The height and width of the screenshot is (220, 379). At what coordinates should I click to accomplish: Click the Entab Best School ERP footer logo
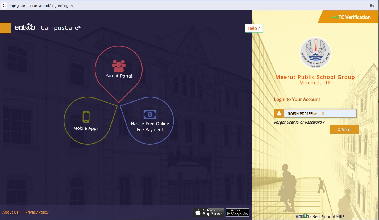(320, 217)
